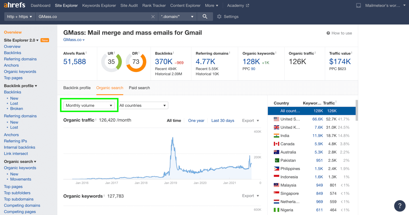Open Content Explorer in top navigation

pyautogui.click(x=185, y=5)
